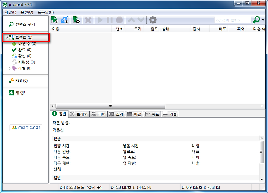This screenshot has height=193, width=268.
Task: Click the 전송 section header
Action: coord(57,138)
